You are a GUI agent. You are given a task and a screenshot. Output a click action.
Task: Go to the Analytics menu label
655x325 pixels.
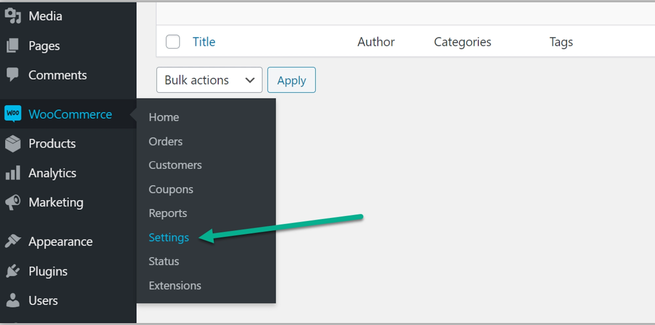point(52,174)
